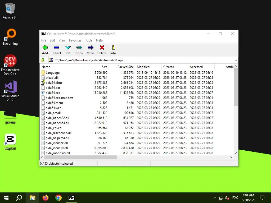271x203 pixels.
Task: Open the File menu
Action: (x=44, y=40)
